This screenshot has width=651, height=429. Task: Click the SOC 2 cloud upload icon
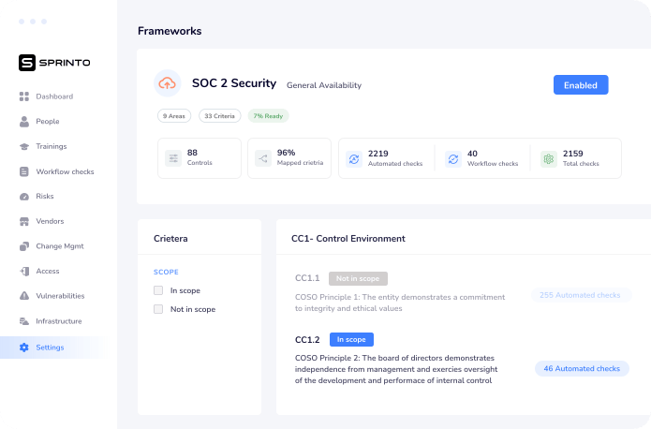pos(168,83)
